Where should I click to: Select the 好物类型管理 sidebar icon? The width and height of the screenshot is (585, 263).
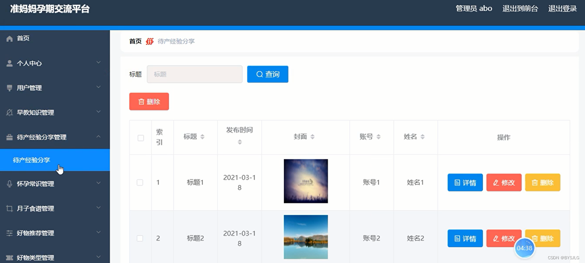click(x=9, y=257)
